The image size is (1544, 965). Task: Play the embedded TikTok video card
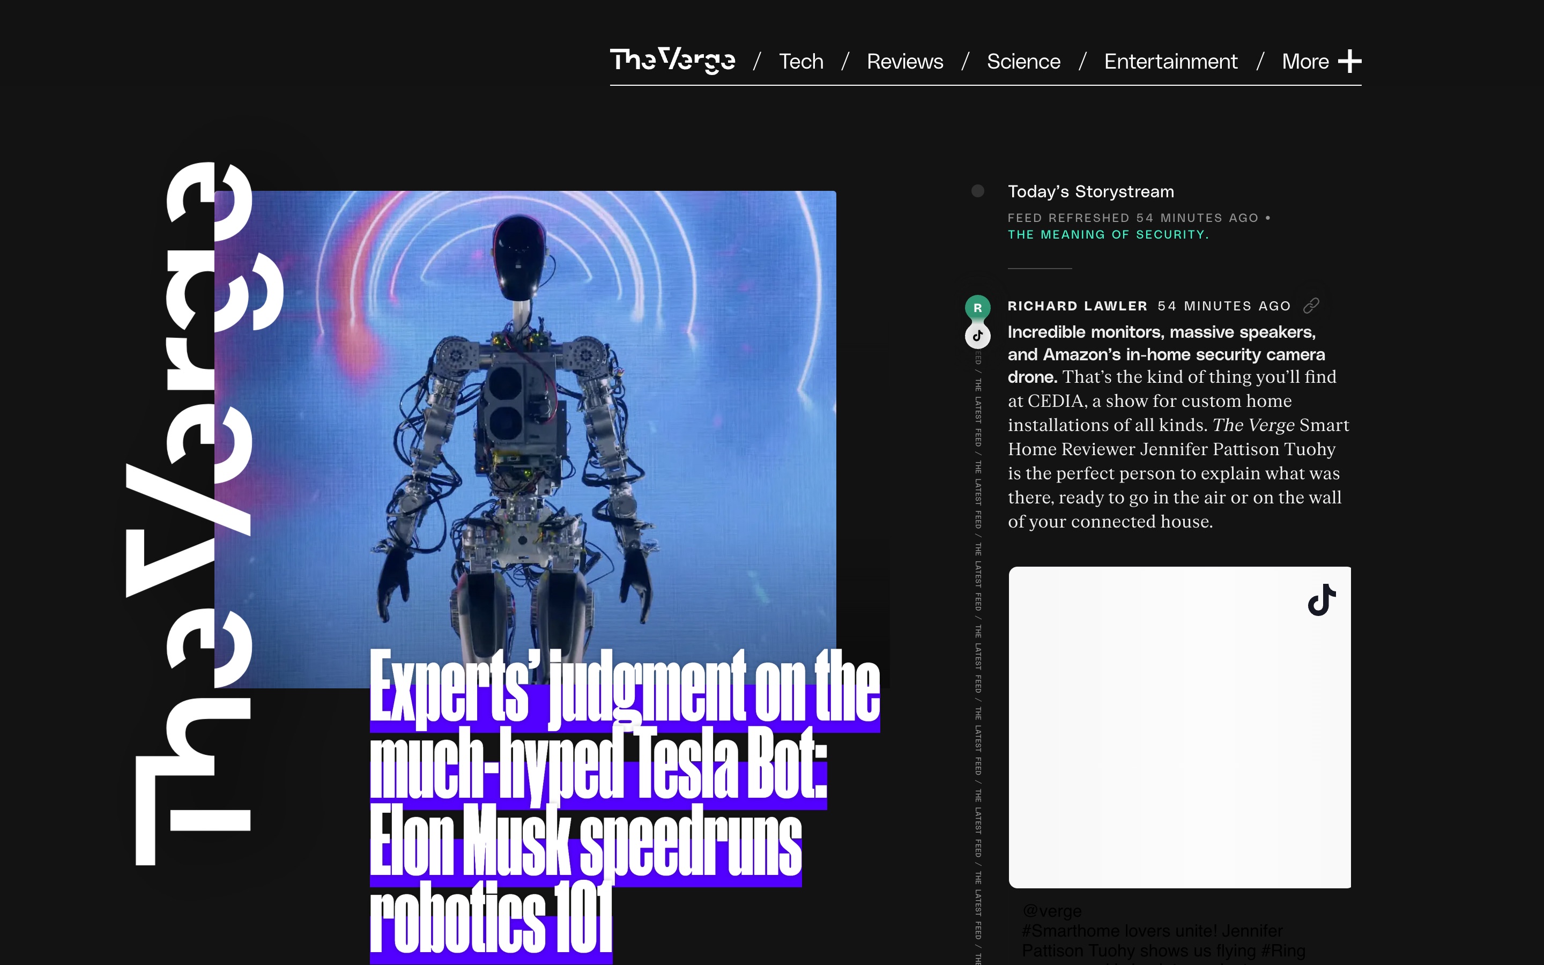1179,727
